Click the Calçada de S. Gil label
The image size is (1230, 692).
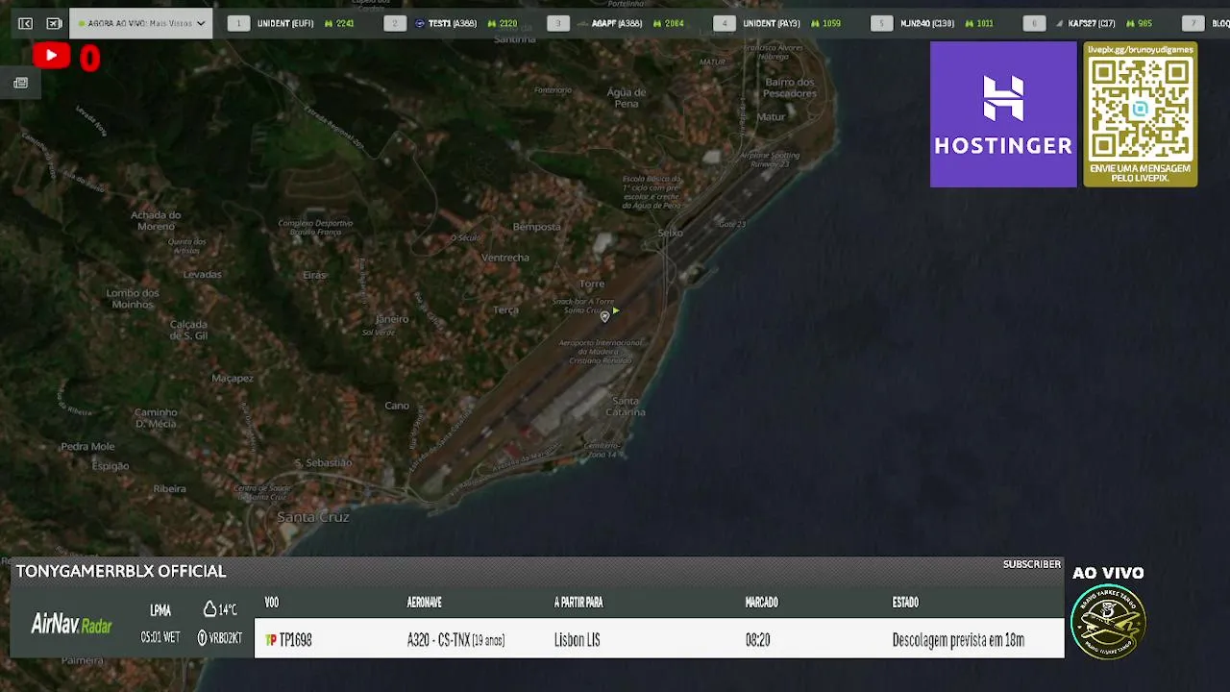(188, 331)
